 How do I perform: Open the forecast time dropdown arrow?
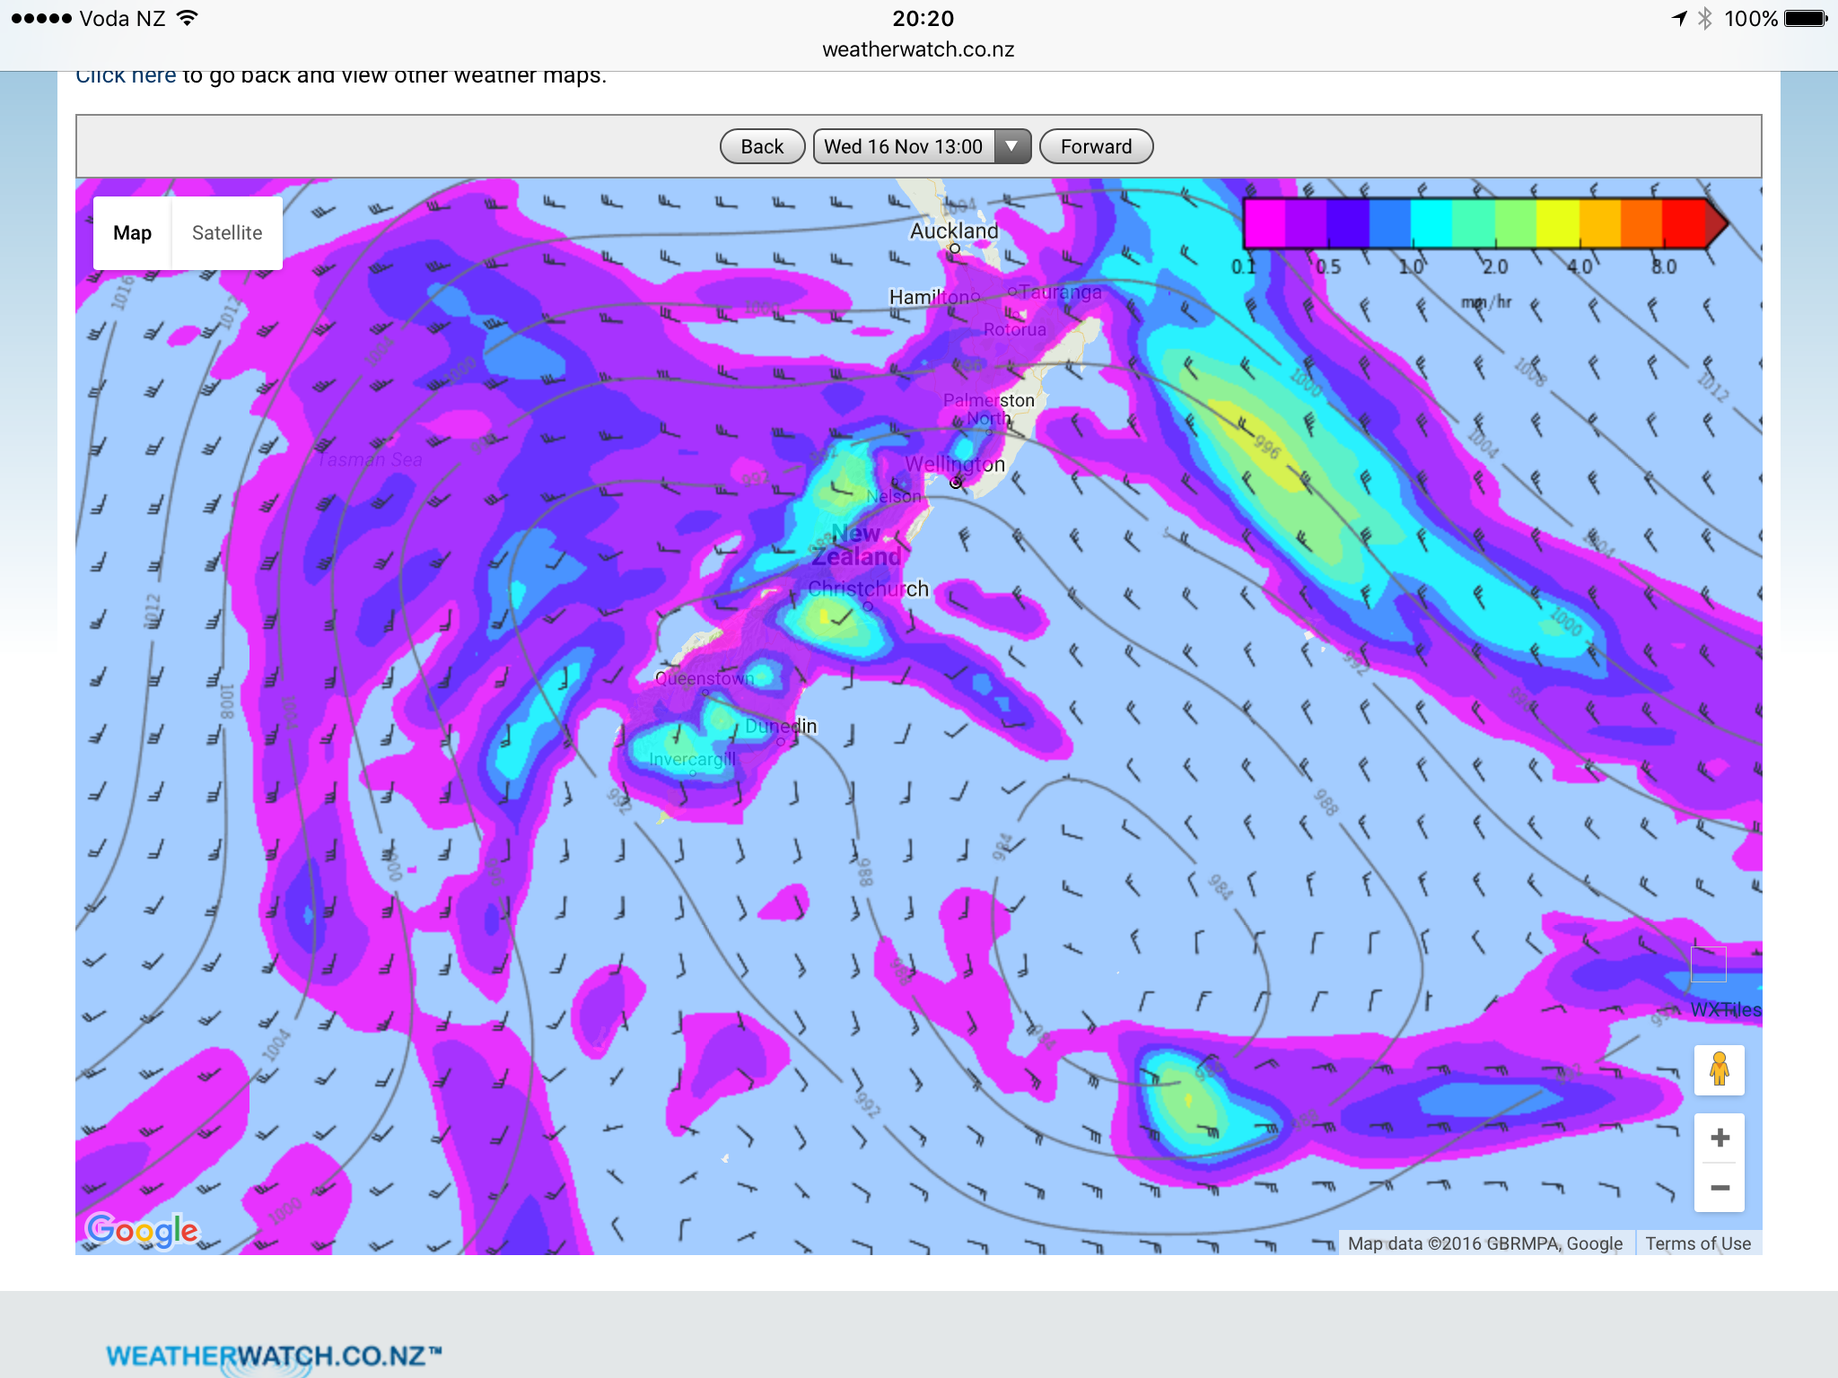(1011, 146)
